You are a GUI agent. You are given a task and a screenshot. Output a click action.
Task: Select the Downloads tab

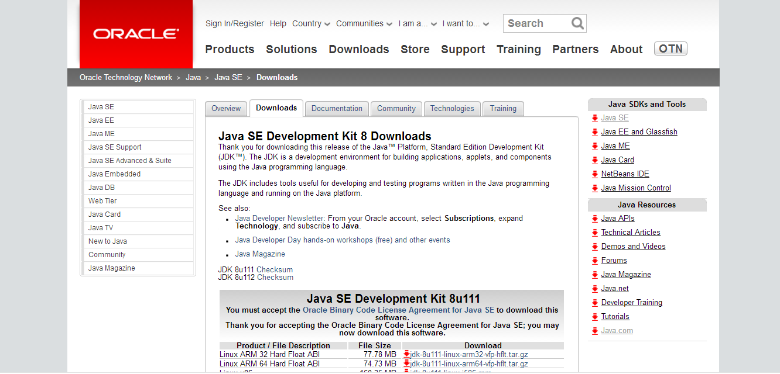[276, 108]
